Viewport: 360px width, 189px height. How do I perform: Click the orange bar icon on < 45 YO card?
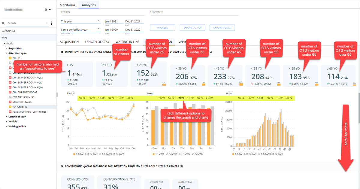(x=241, y=84)
